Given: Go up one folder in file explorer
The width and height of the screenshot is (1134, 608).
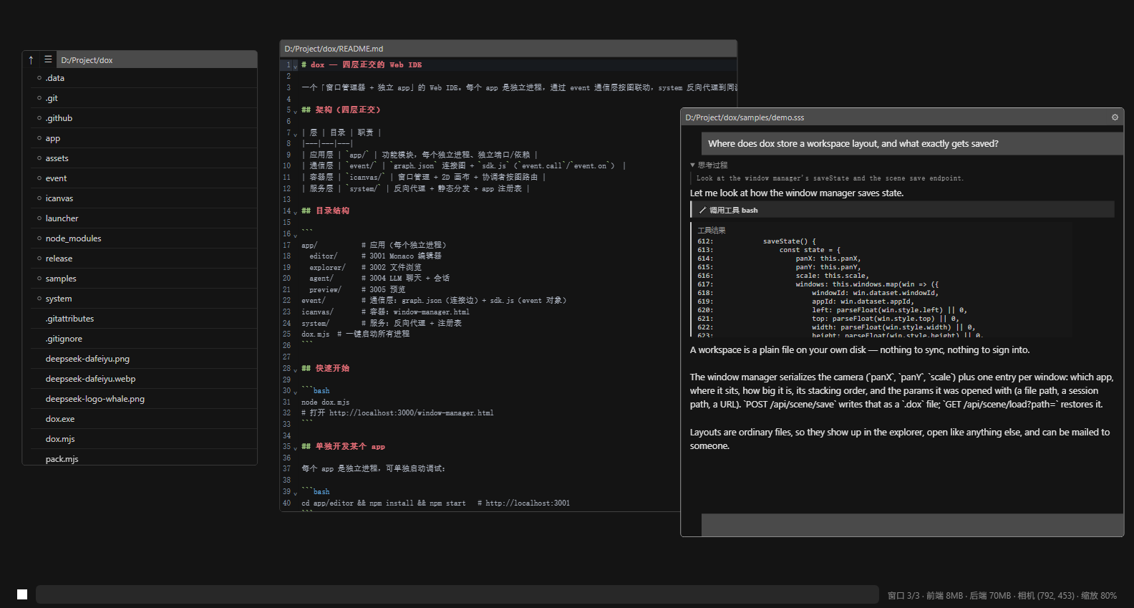Looking at the screenshot, I should pos(31,60).
